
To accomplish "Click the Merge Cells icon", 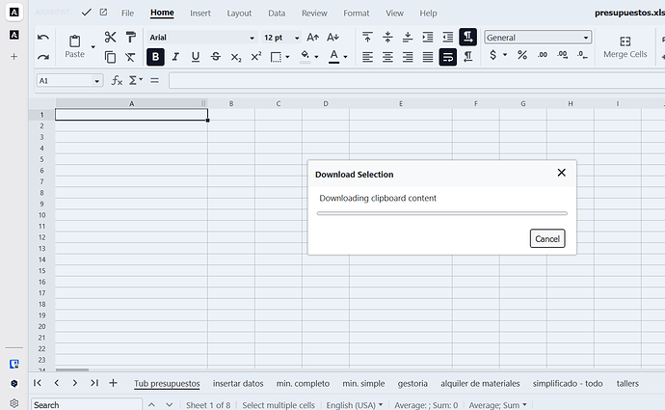I will 625,42.
